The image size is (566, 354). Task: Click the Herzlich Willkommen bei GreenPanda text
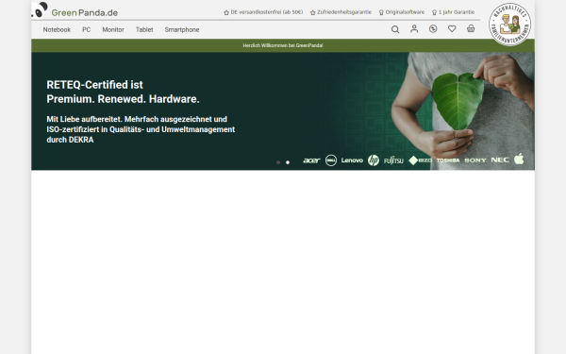click(x=283, y=45)
